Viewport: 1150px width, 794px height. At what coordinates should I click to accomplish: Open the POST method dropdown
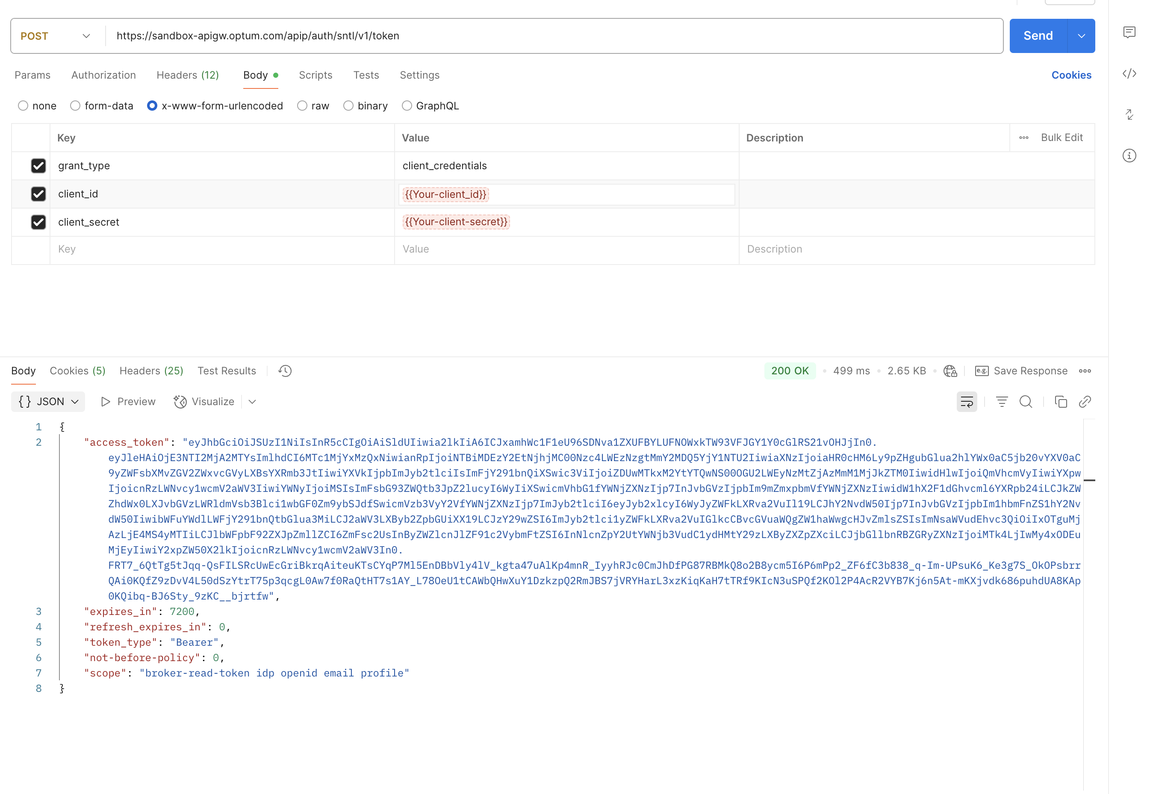(x=56, y=36)
